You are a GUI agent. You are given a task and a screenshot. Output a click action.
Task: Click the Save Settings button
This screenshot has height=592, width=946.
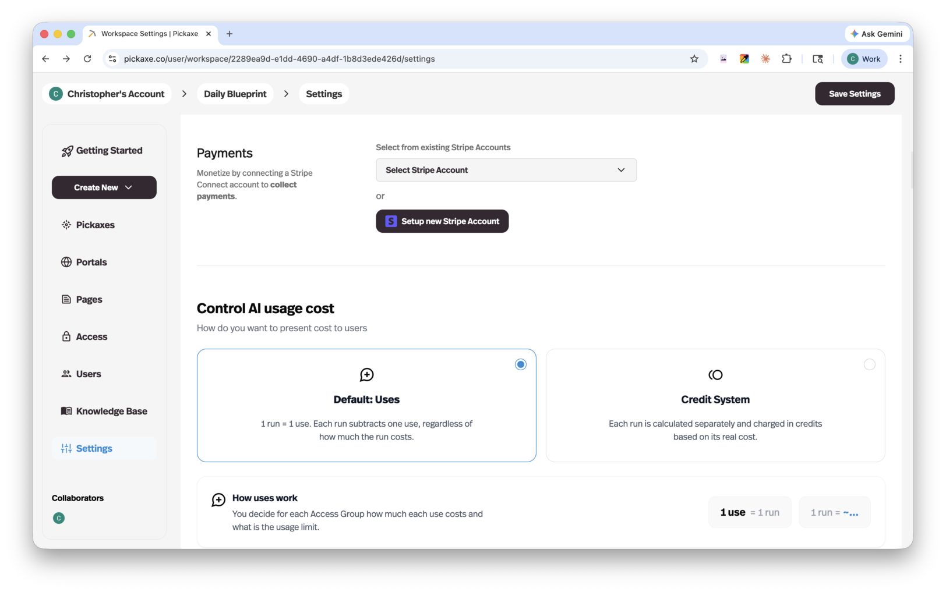854,93
